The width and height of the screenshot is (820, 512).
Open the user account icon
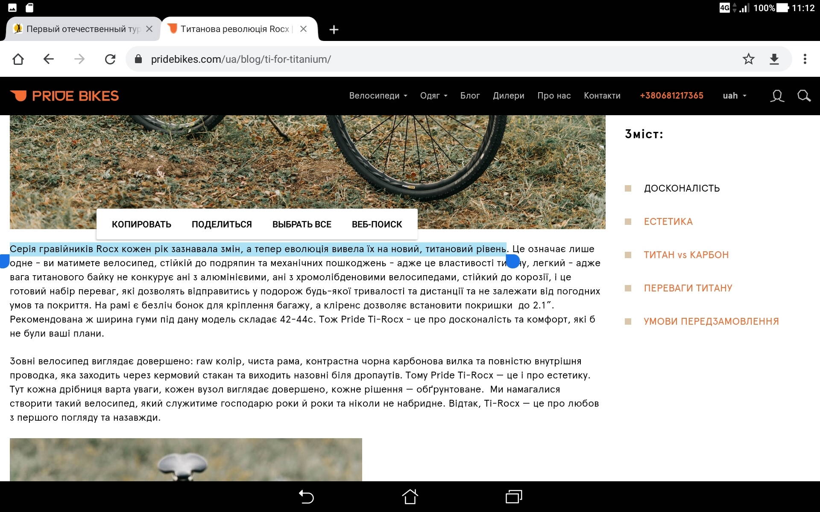pos(777,96)
